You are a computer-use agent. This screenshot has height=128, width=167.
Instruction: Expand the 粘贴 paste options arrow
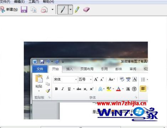coord(39,91)
